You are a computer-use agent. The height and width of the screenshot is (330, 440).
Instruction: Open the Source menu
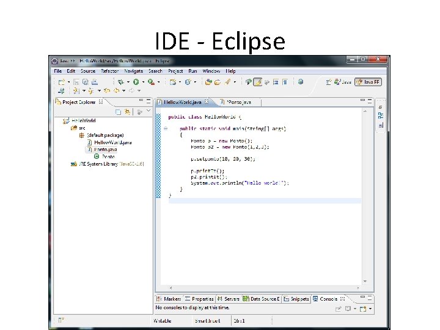88,71
